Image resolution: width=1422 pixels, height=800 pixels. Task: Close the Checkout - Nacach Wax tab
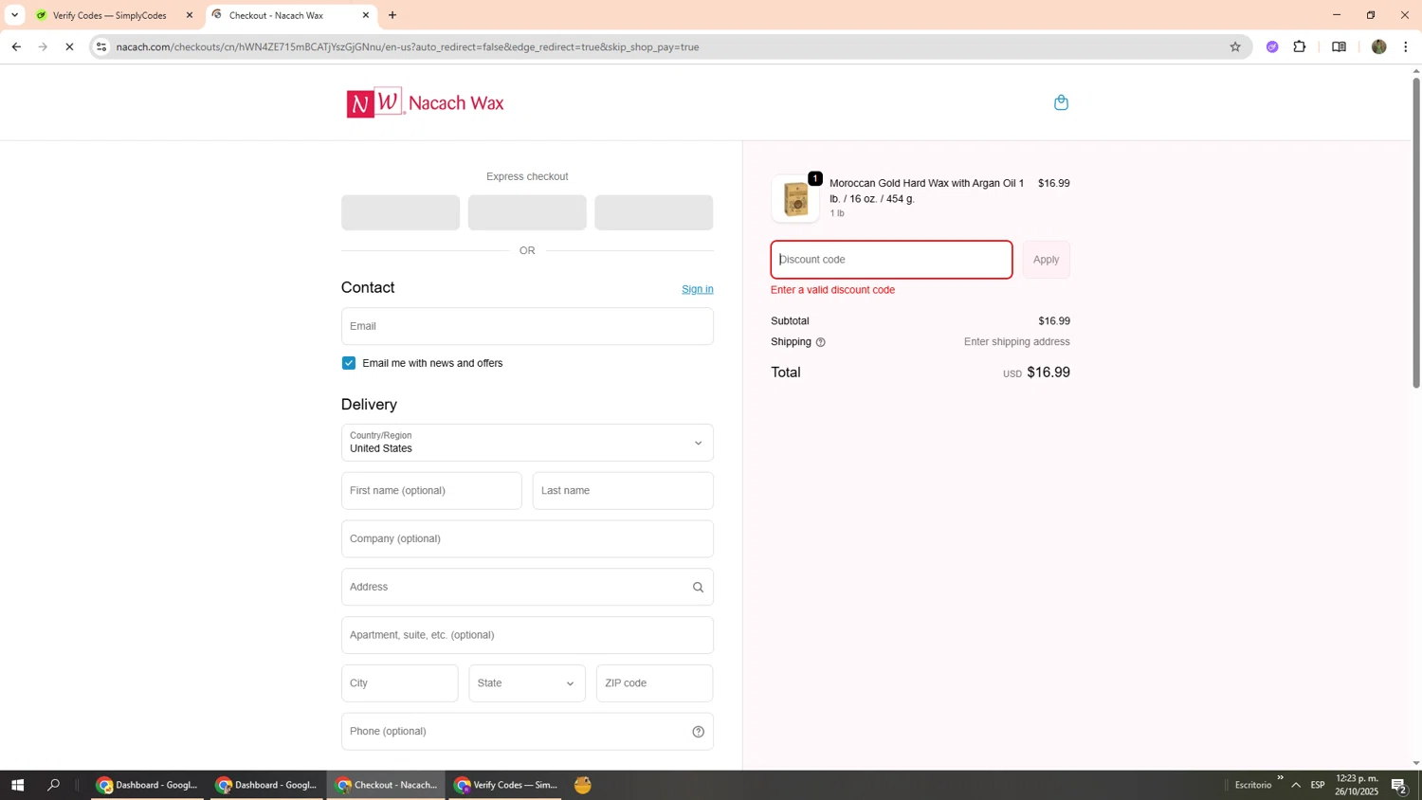(366, 15)
